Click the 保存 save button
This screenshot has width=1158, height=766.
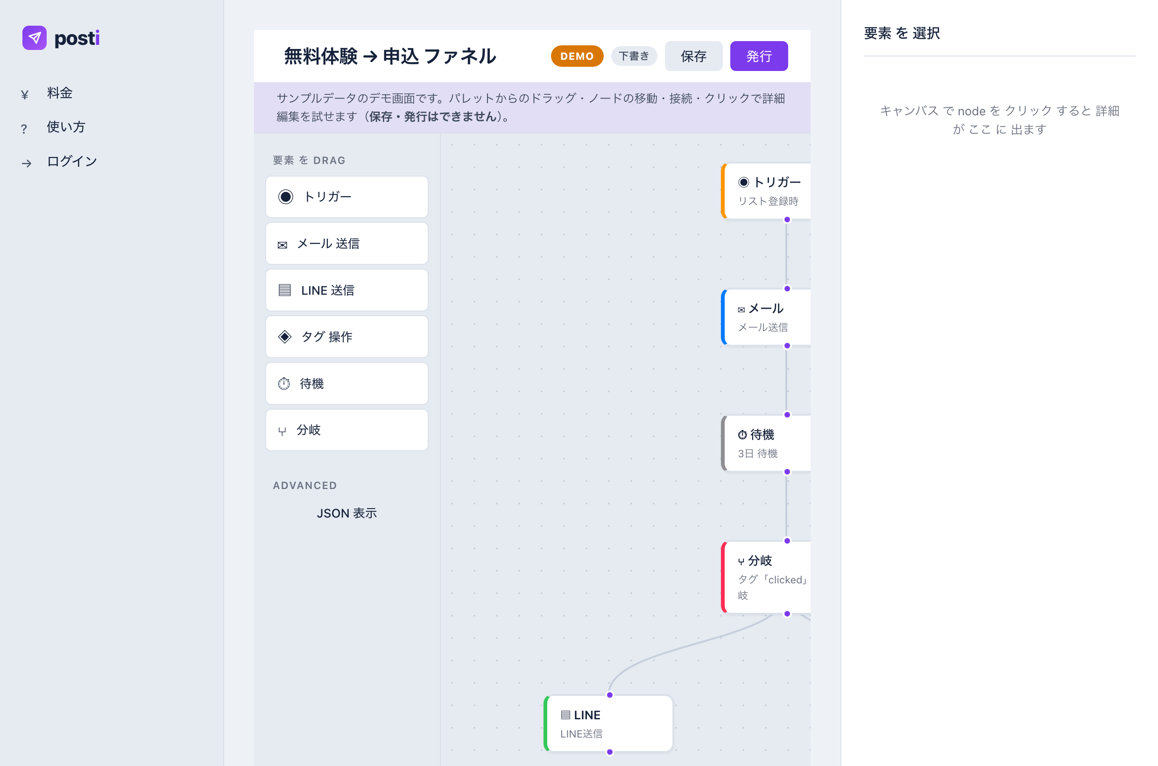(x=693, y=56)
